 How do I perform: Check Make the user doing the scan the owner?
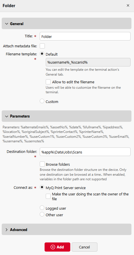48,196
